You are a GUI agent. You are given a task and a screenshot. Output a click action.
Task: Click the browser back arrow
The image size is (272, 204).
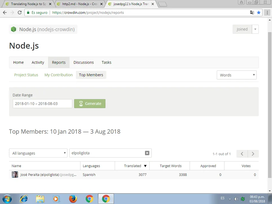[5, 12]
